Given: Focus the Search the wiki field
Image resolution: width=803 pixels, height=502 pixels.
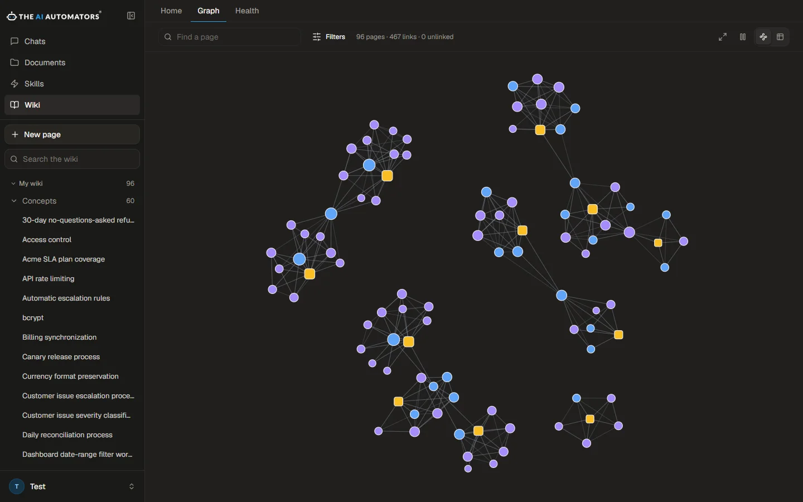Looking at the screenshot, I should pyautogui.click(x=72, y=159).
